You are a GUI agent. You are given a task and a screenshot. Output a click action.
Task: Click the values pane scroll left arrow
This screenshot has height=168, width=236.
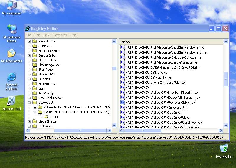122,130
